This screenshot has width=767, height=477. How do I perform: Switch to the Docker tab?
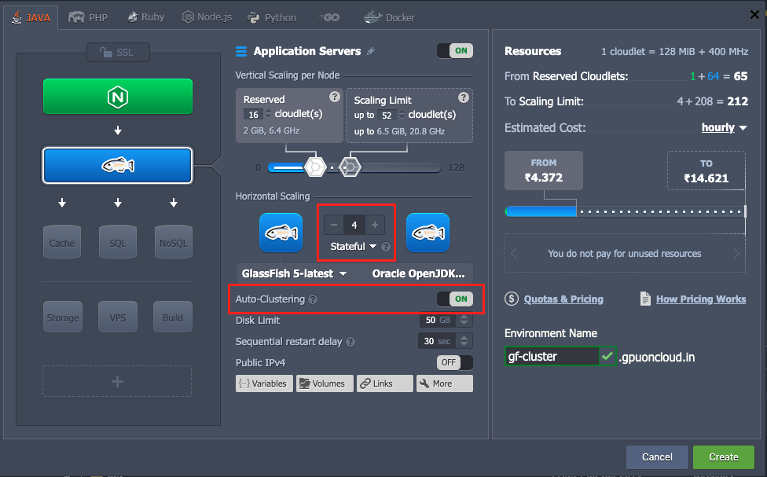pyautogui.click(x=390, y=17)
